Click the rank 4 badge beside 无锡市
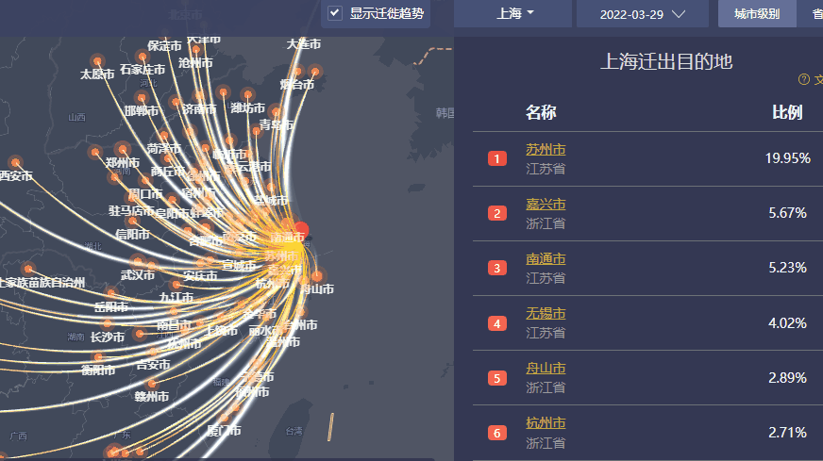This screenshot has width=823, height=461. point(497,323)
